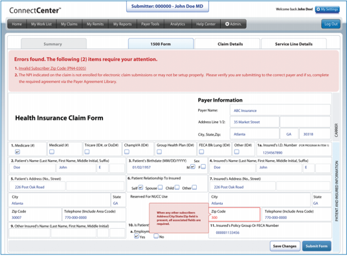Check the Other relationship checkbox
The width and height of the screenshot is (347, 256).
(x=194, y=187)
